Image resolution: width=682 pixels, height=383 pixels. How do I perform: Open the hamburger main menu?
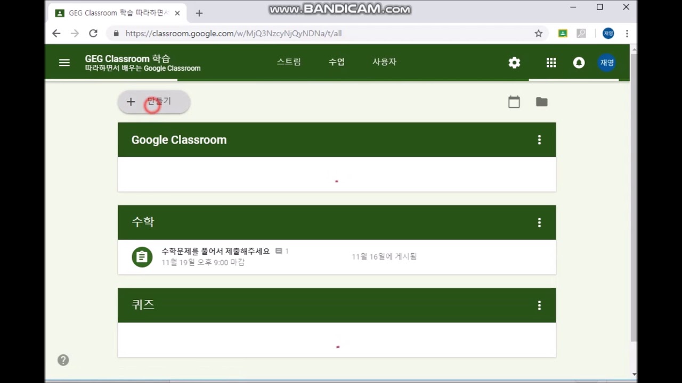tap(64, 63)
